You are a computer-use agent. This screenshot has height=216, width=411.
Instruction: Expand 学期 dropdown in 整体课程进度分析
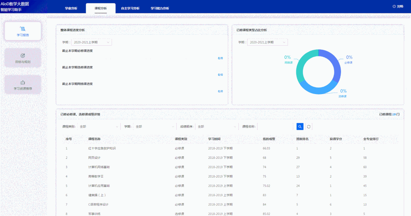click(x=91, y=42)
